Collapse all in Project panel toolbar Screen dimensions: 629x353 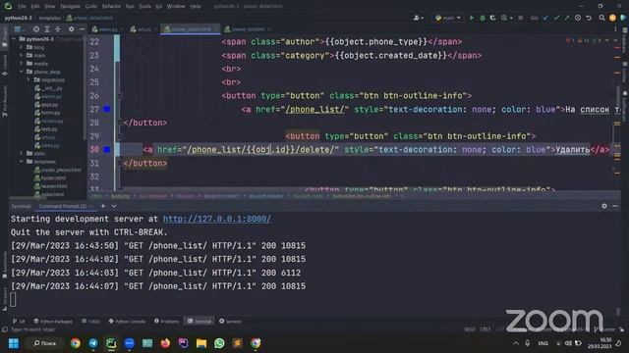coord(57,29)
